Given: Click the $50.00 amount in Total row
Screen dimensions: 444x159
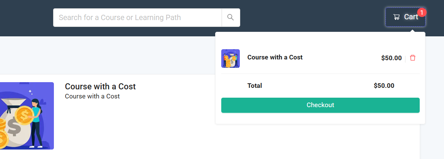Looking at the screenshot, I should click(384, 86).
